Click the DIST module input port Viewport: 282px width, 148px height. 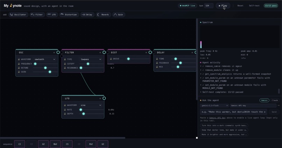pyautogui.click(x=108, y=52)
